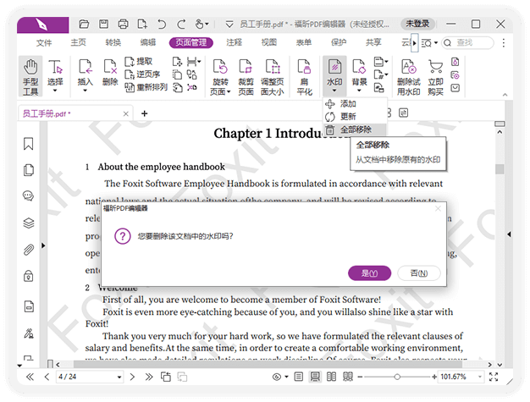Adjust the zoom slider handle
Image resolution: width=530 pixels, height=402 pixels.
(x=397, y=377)
